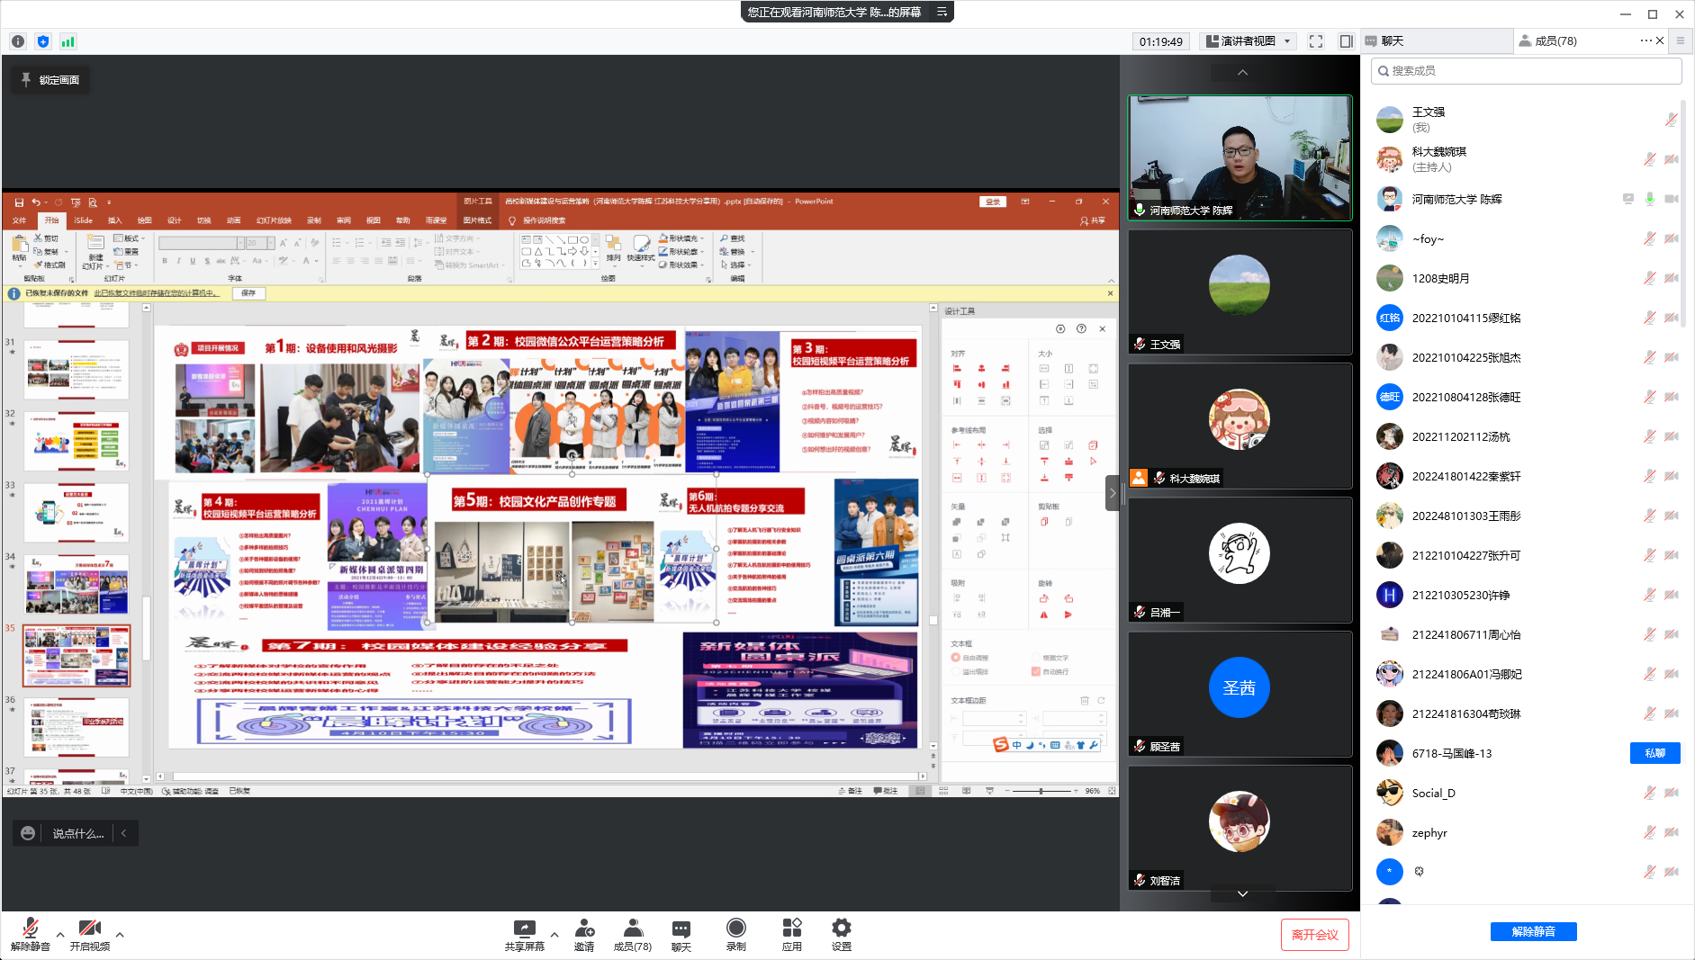
Task: Click the blue security shield icon
Action: 43,41
